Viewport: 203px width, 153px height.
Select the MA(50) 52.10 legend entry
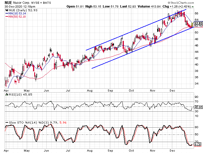pos(17,17)
